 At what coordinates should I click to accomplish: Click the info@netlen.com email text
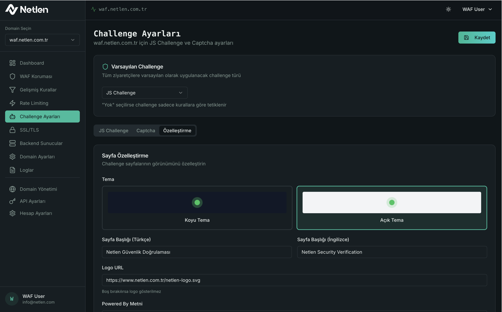coord(39,302)
